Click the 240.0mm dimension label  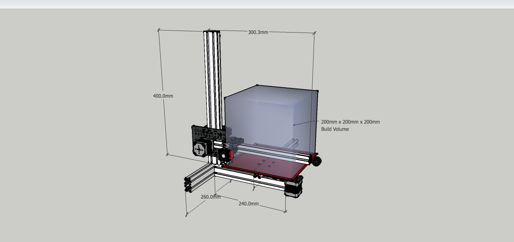tap(249, 204)
